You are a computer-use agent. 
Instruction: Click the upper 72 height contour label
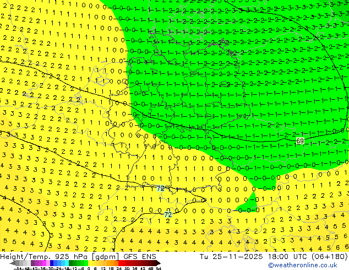(160, 188)
